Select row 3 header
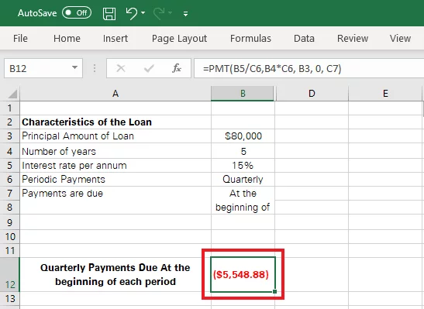Image resolution: width=424 pixels, height=309 pixels. (x=10, y=136)
